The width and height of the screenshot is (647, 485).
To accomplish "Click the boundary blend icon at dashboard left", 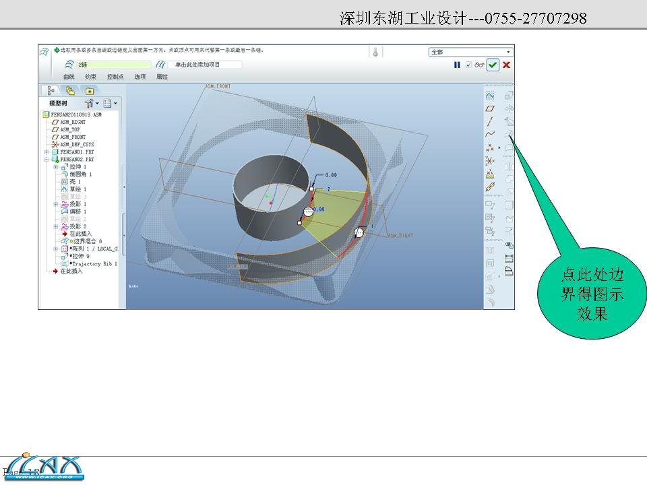I will coord(44,52).
